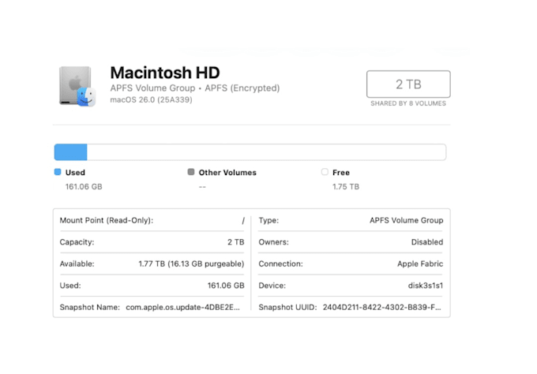The width and height of the screenshot is (537, 374).
Task: Select the Macintosh HD title text
Action: (x=165, y=73)
